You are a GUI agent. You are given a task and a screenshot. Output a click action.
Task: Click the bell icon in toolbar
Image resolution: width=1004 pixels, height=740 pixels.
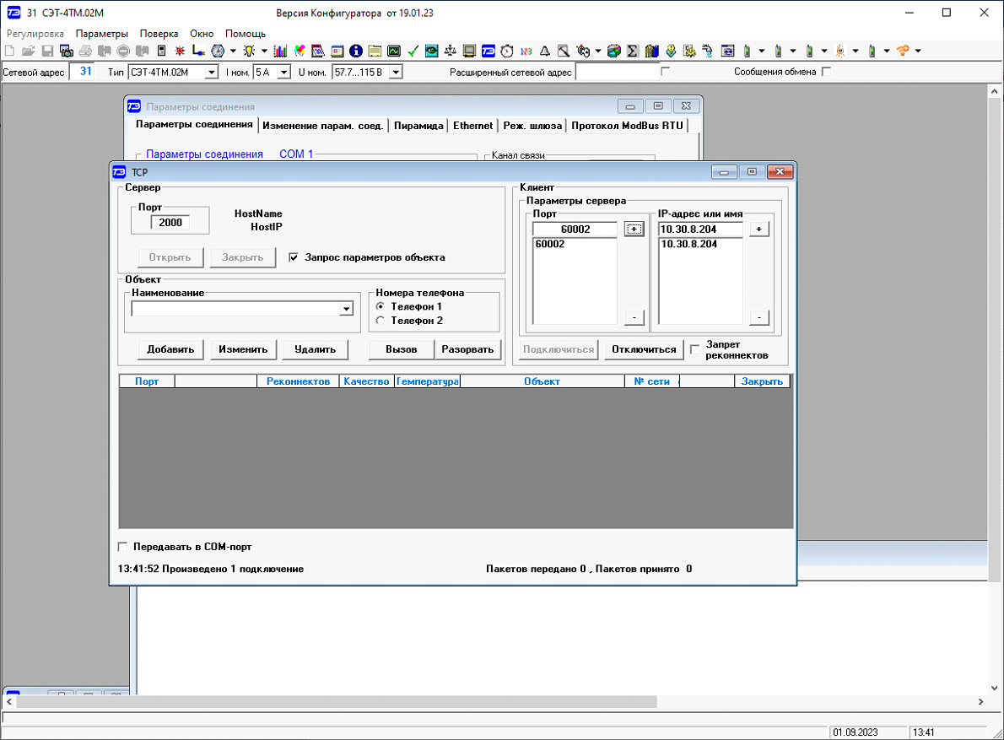click(x=544, y=51)
